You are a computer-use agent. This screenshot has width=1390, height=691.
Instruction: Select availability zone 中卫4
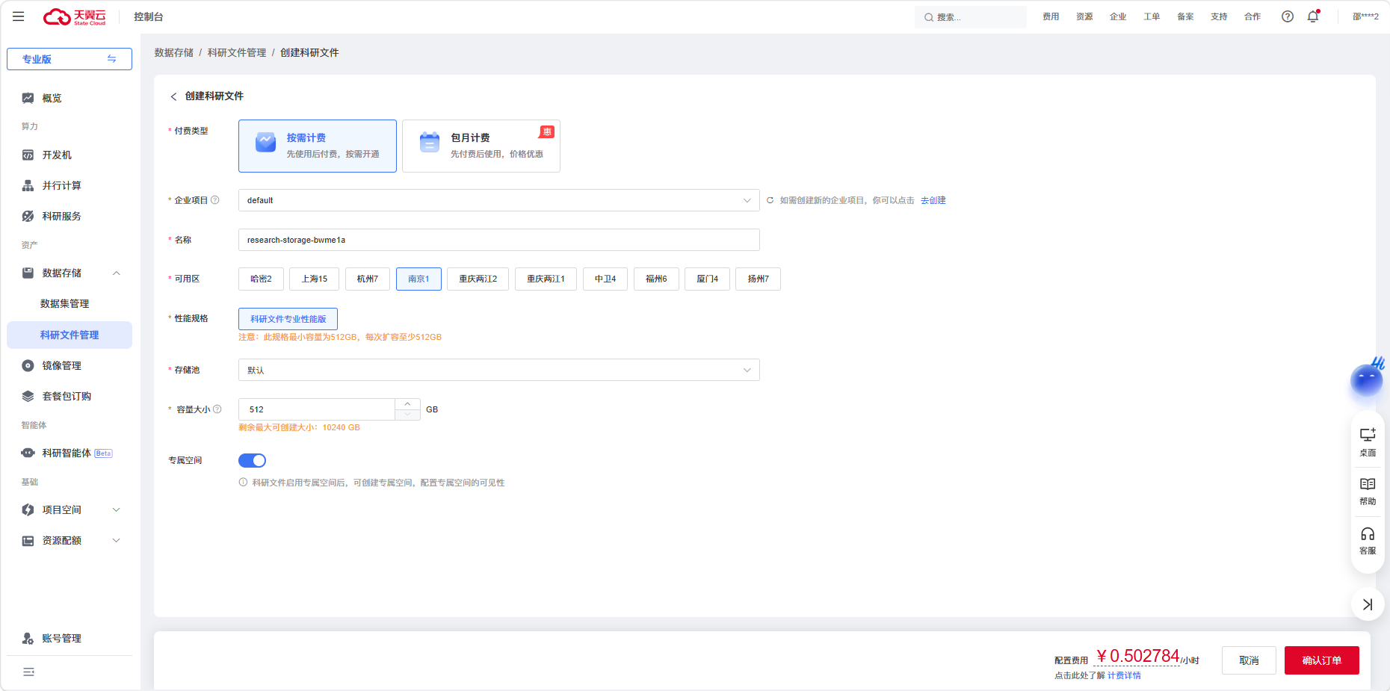pyautogui.click(x=605, y=279)
